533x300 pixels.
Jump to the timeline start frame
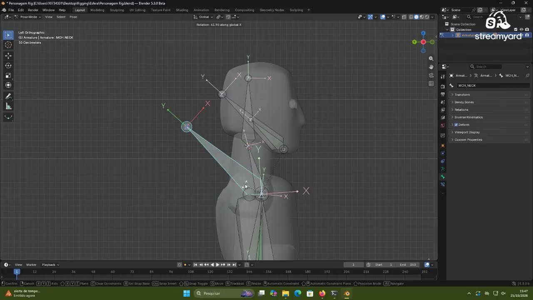click(195, 265)
